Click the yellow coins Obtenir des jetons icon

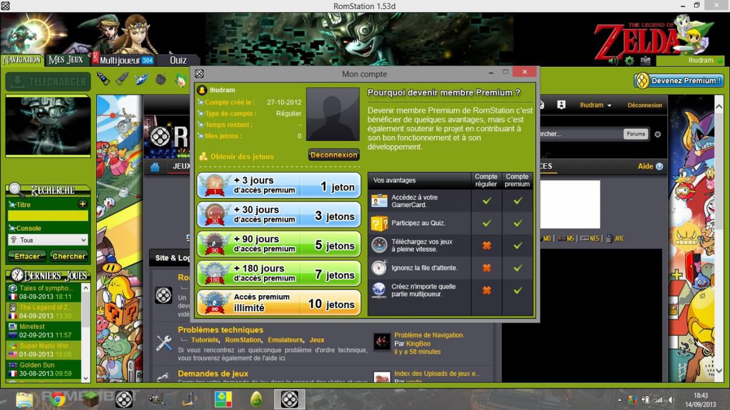(x=203, y=157)
